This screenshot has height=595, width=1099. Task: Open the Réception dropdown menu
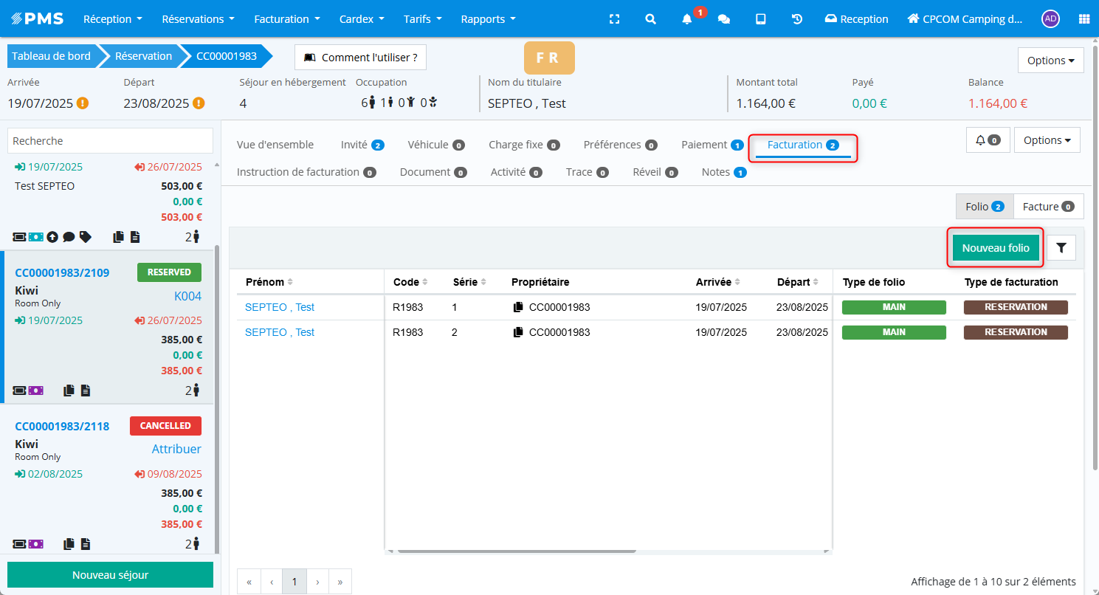click(113, 19)
